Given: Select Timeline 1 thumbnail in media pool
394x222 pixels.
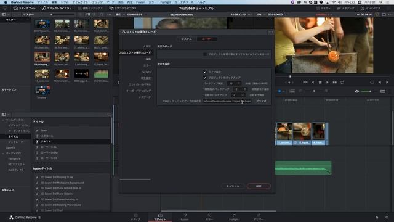Looking at the screenshot, I should [42, 90].
